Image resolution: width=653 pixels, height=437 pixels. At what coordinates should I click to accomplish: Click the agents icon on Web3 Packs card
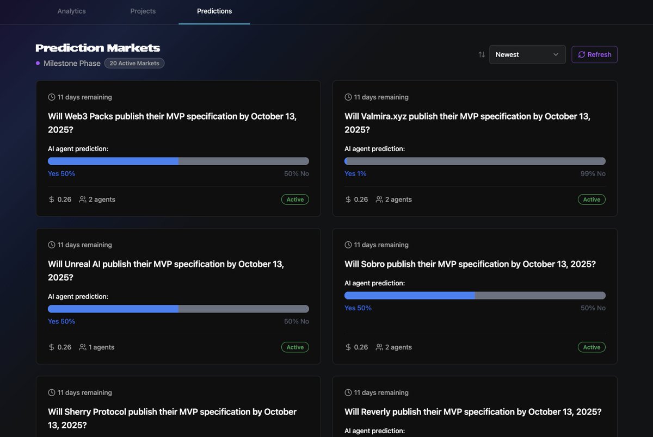[x=83, y=199]
